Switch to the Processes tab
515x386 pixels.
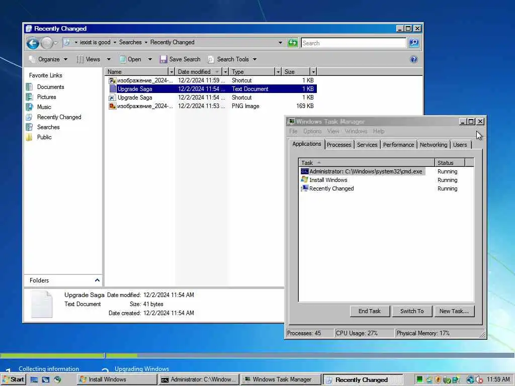(x=339, y=145)
